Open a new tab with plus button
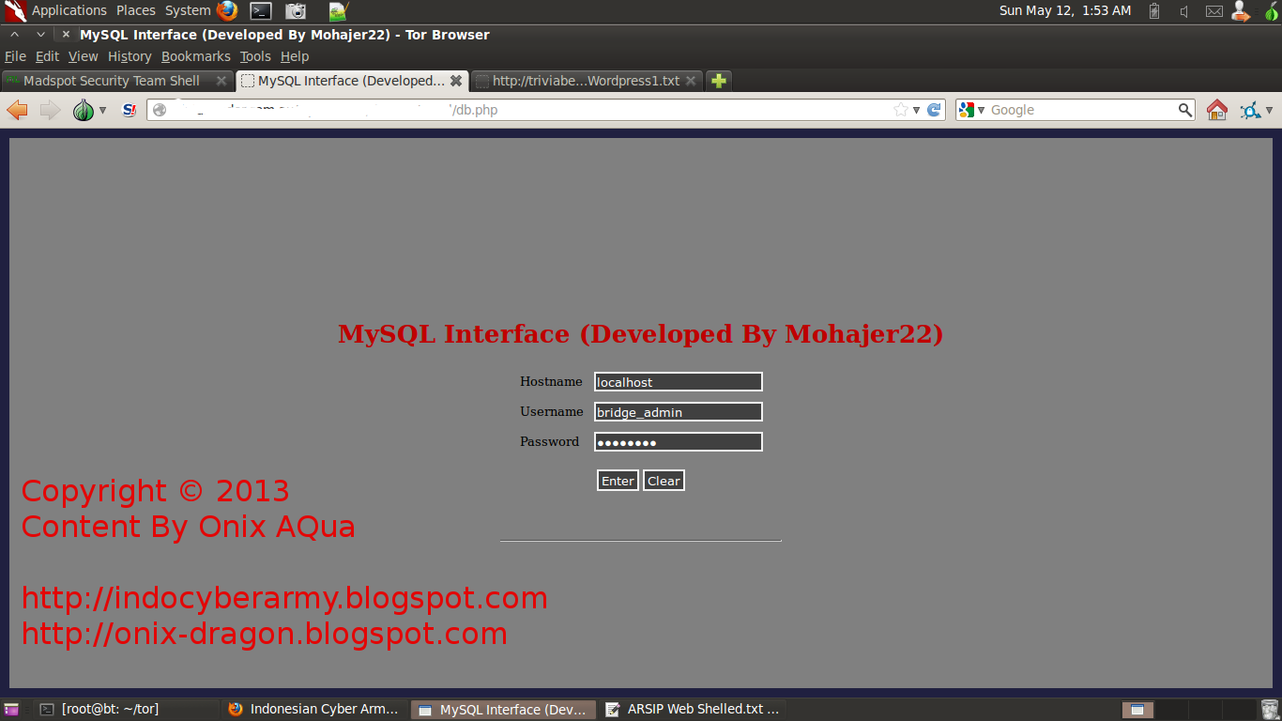The image size is (1282, 721). tap(718, 81)
